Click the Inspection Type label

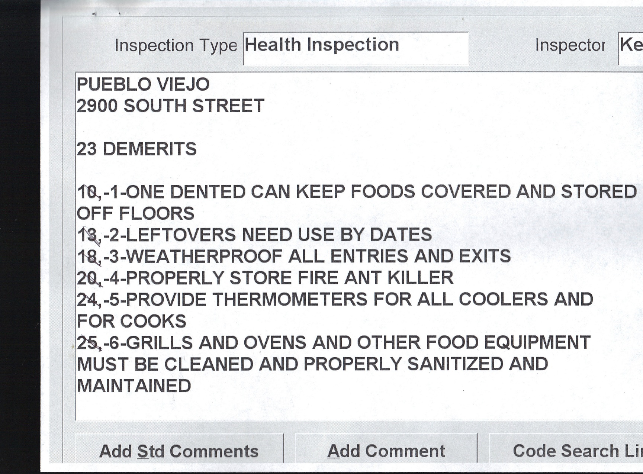pos(176,46)
